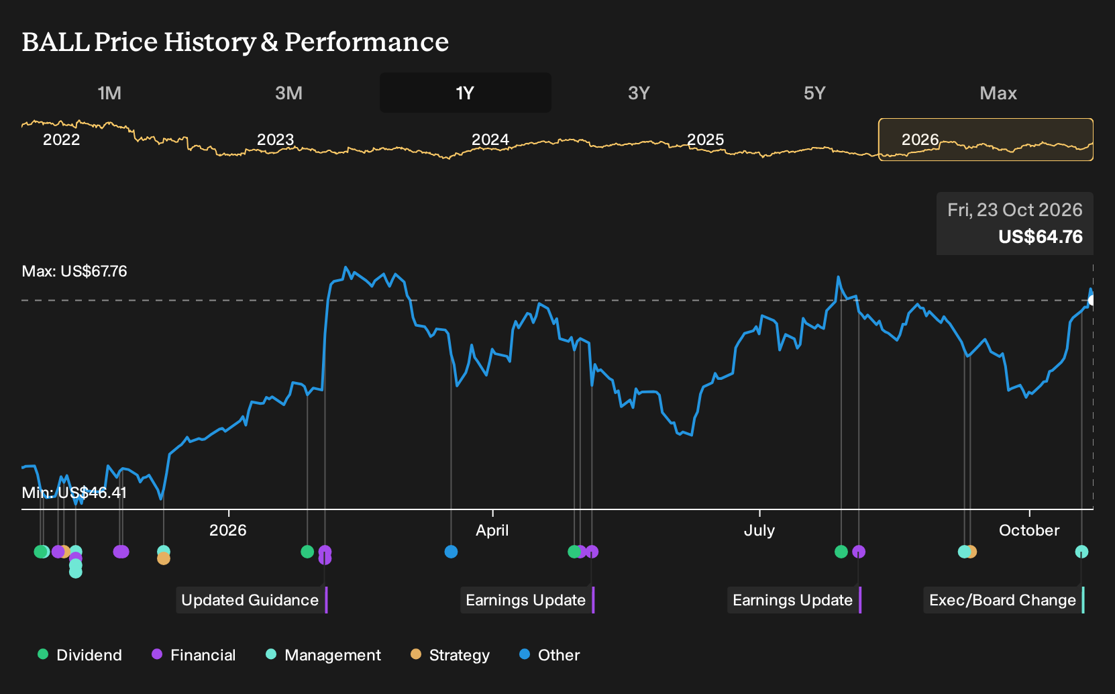Click the leftmost green Dividend event dot
This screenshot has width=1115, height=694.
click(x=41, y=552)
